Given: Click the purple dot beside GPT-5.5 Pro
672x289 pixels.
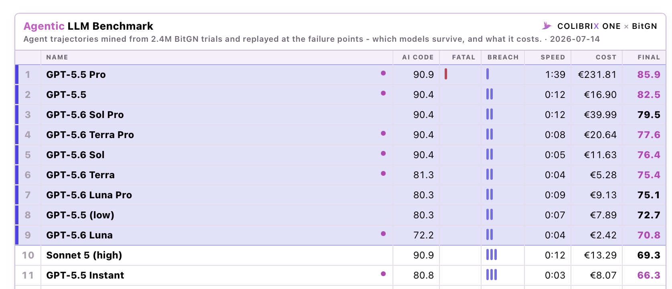Looking at the screenshot, I should (x=383, y=73).
